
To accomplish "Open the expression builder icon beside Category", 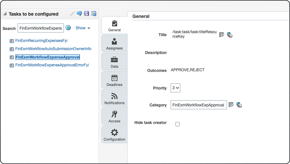I will [x=231, y=105].
